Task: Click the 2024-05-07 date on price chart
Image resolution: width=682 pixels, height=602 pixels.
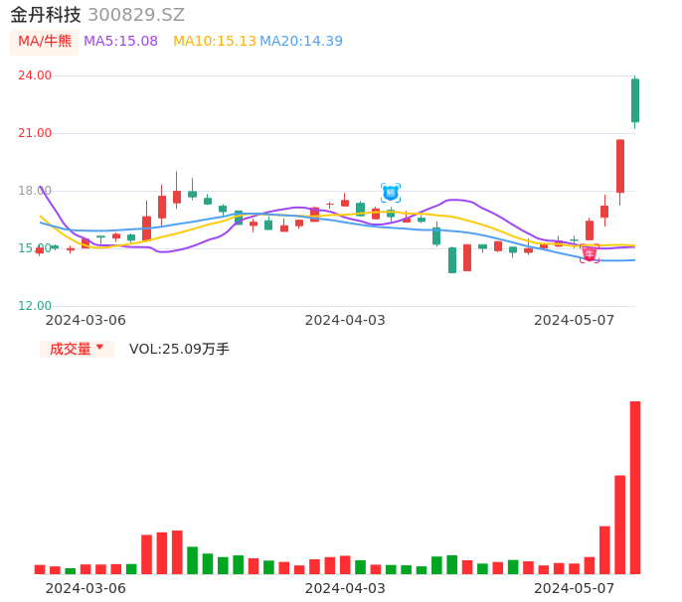Action: (575, 320)
